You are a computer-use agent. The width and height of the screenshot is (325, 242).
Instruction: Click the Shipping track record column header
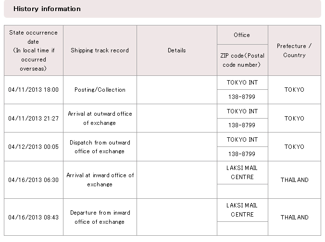[100, 50]
